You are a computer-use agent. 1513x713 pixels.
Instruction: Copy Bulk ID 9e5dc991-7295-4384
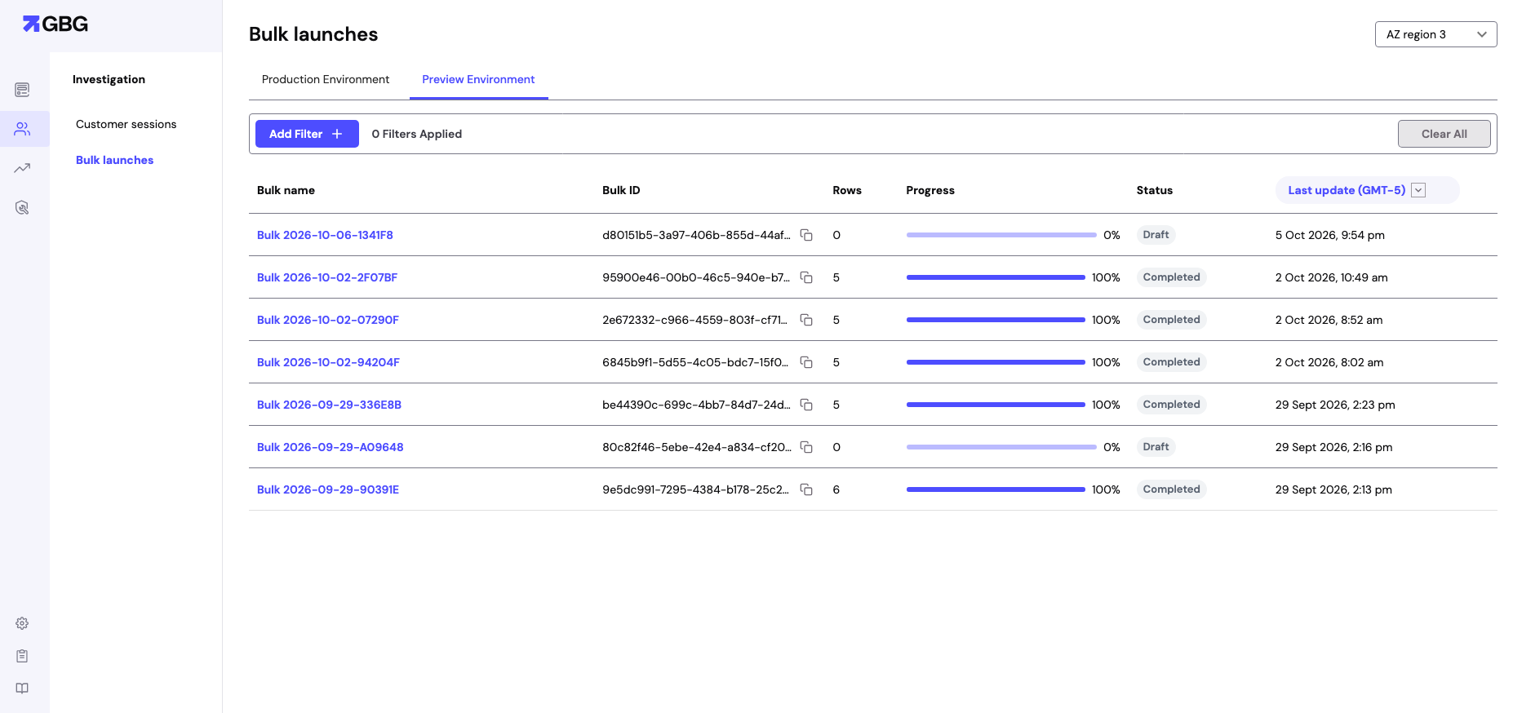806,489
